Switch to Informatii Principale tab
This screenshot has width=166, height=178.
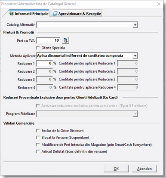pos(29,14)
